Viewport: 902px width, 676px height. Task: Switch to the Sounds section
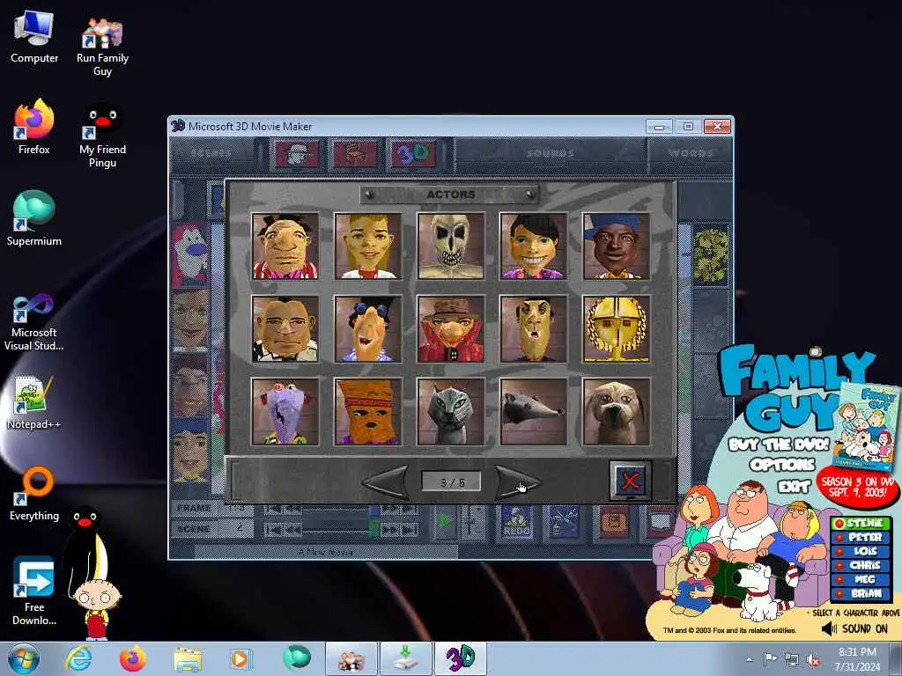[x=551, y=153]
